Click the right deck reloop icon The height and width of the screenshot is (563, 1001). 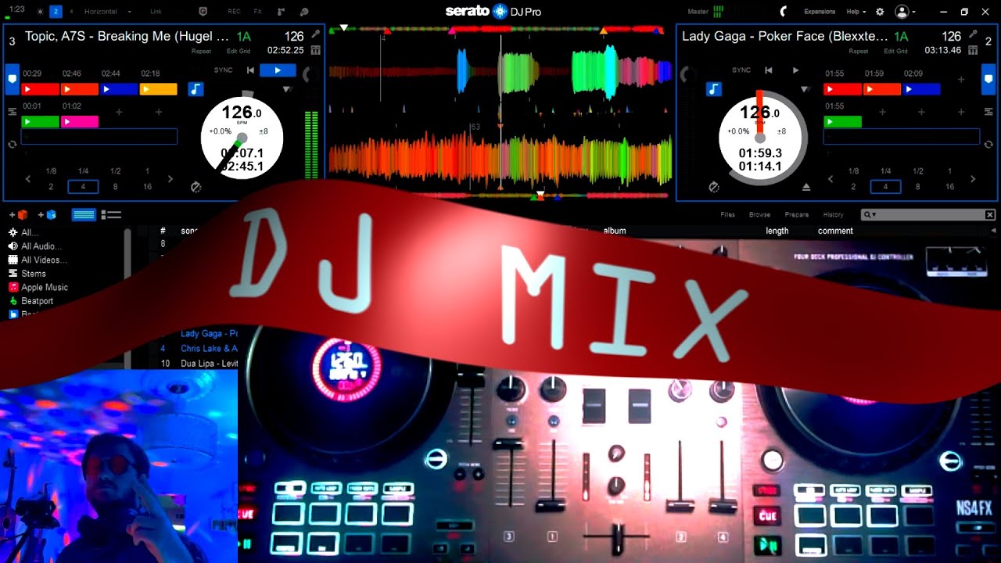tap(988, 145)
